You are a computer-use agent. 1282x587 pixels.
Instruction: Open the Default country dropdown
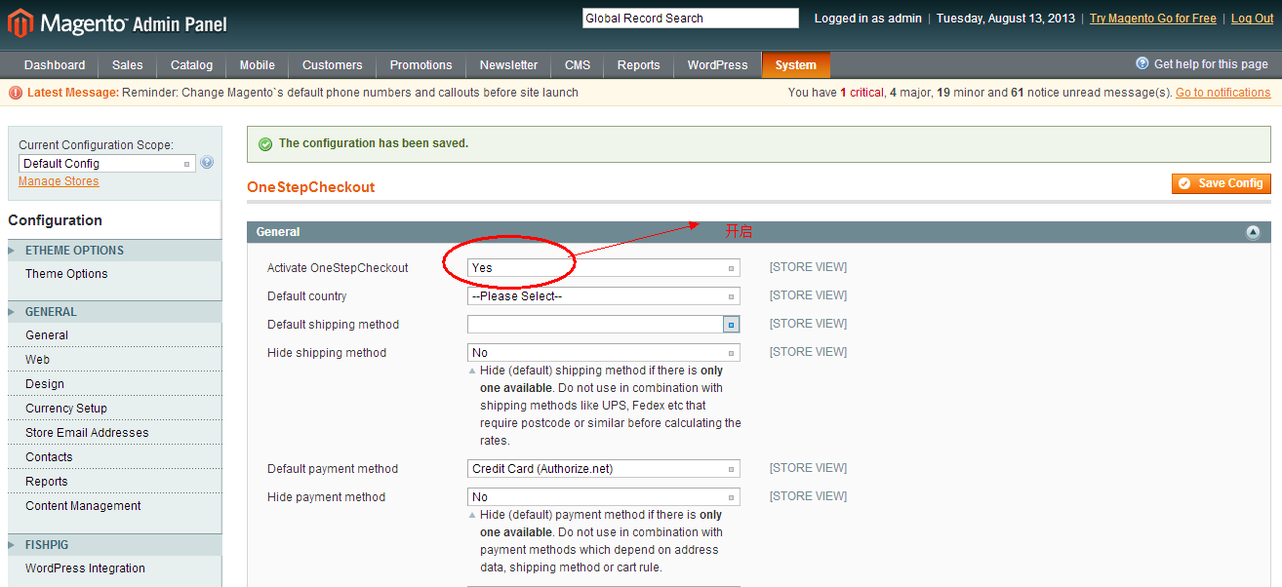pos(604,295)
